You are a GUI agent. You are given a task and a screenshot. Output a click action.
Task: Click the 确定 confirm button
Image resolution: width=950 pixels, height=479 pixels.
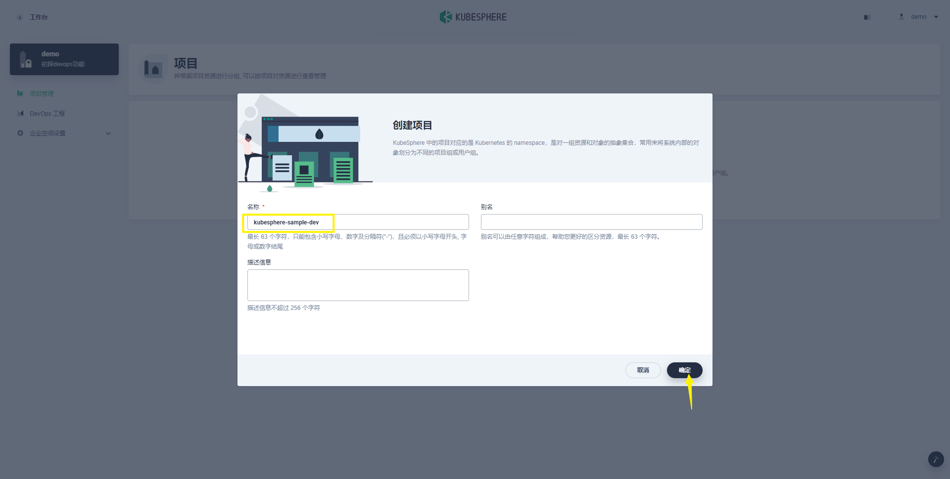click(684, 370)
